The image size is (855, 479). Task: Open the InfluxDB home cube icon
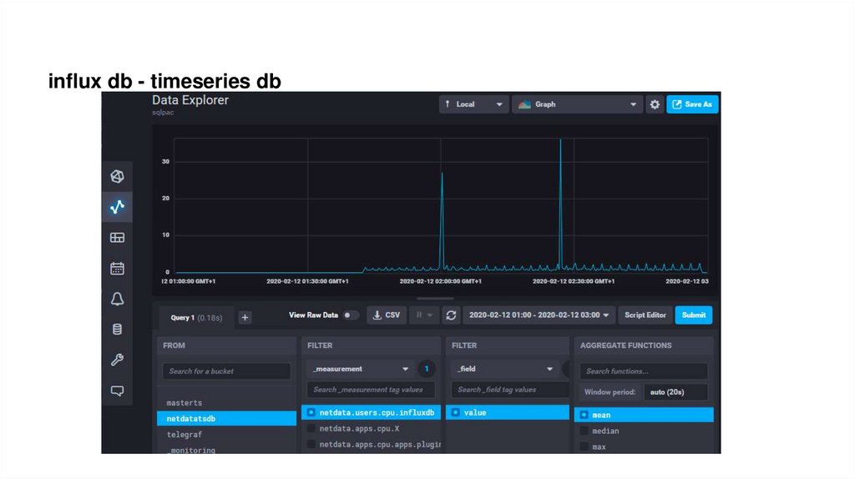[x=117, y=176]
